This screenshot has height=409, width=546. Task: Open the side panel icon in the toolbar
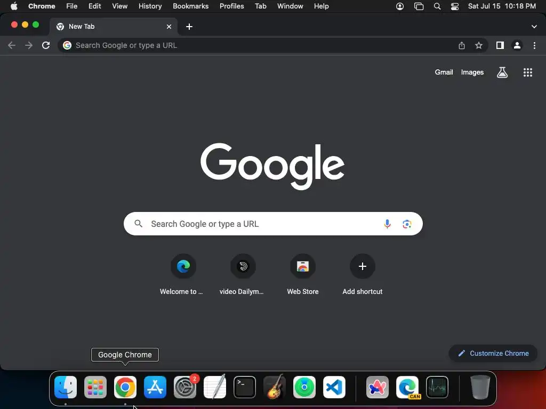pyautogui.click(x=500, y=45)
